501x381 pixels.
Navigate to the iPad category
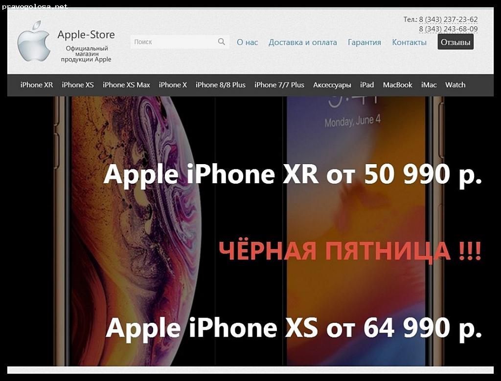click(x=367, y=85)
